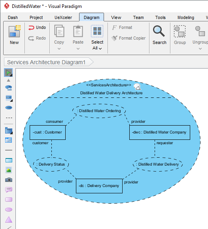Screen dimensions: 208x229
Task: Pick the purple rounded rectangle tool
Action: [9, 200]
